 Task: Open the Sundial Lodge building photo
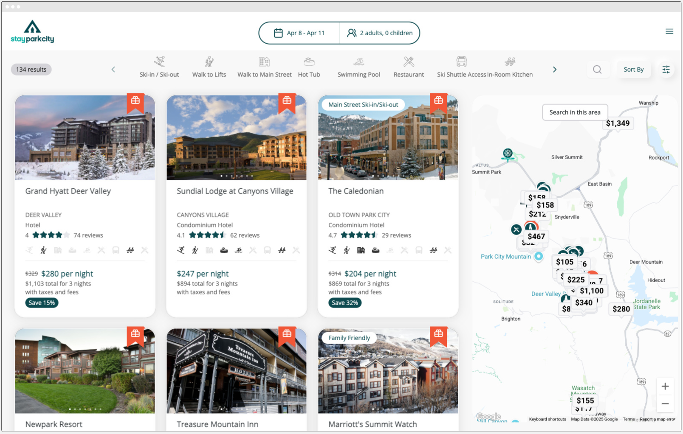point(237,138)
